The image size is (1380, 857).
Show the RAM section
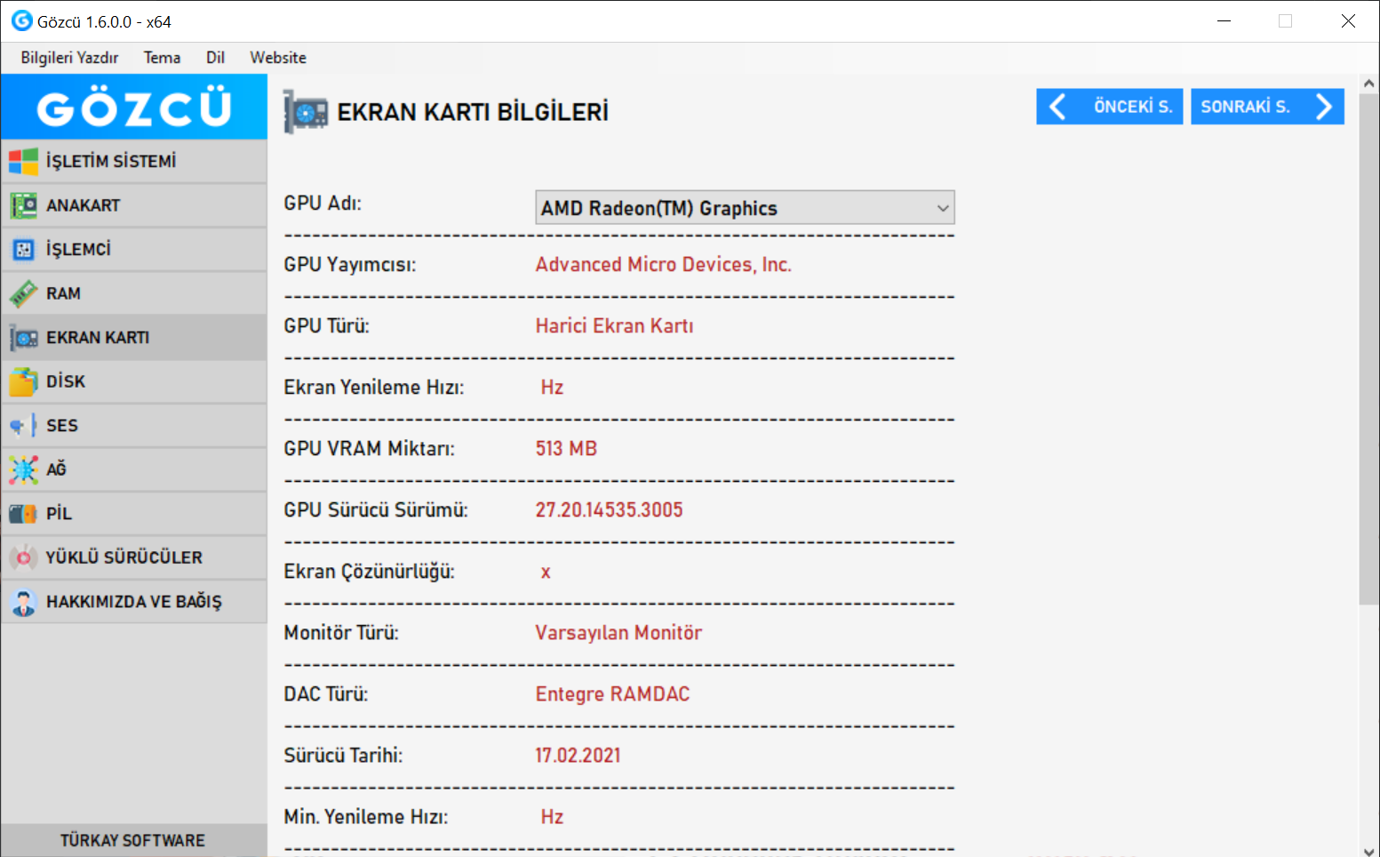point(134,293)
